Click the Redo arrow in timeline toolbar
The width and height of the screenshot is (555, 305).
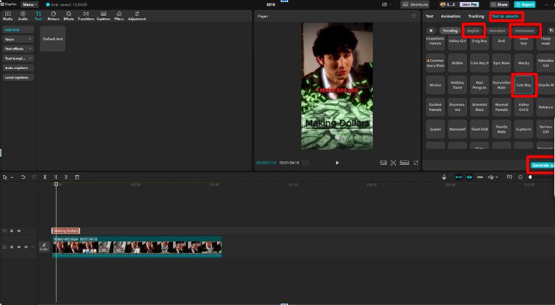point(34,177)
